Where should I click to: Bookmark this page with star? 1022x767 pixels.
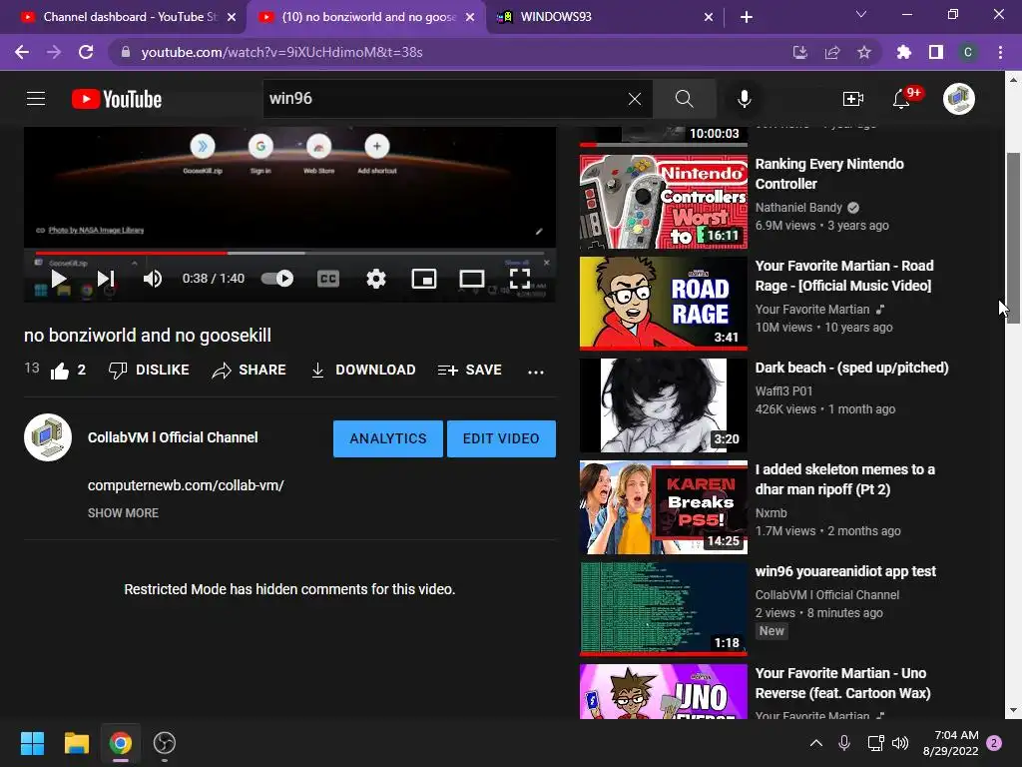tap(863, 52)
